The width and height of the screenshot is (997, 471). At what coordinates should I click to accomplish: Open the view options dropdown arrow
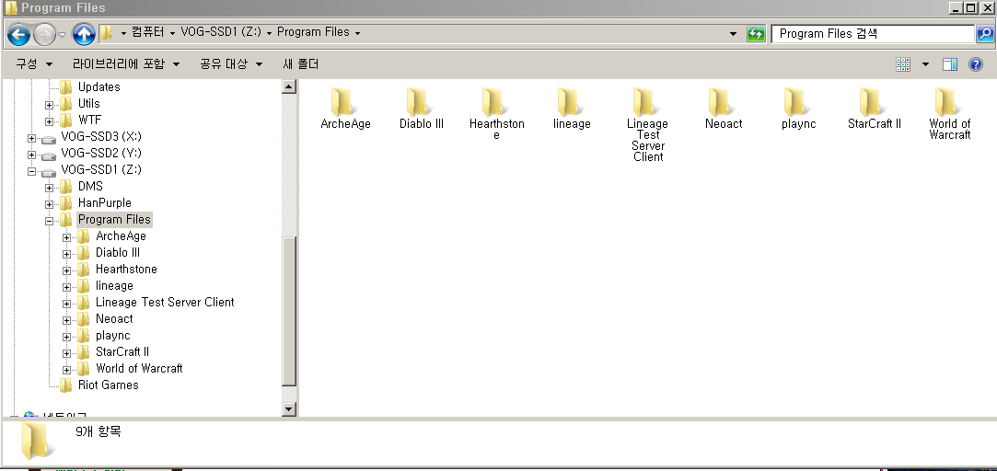(925, 64)
